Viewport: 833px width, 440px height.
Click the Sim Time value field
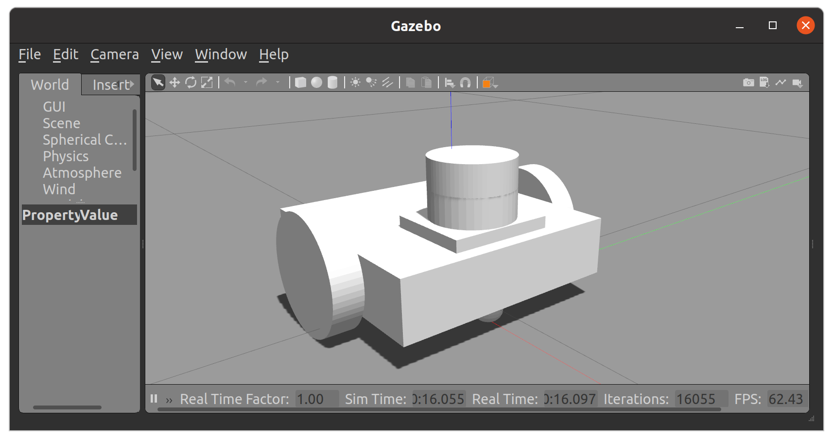439,399
